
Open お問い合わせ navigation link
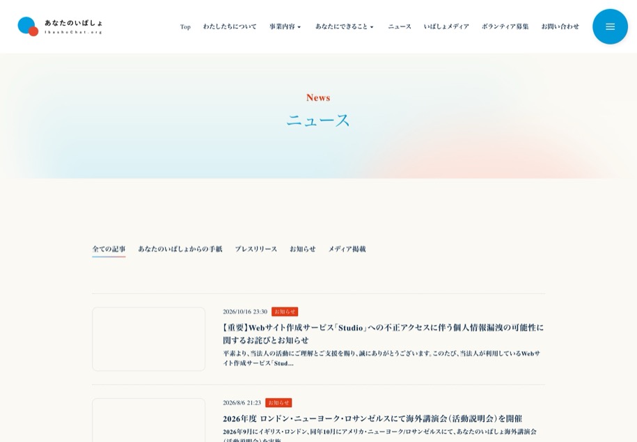[x=560, y=26]
